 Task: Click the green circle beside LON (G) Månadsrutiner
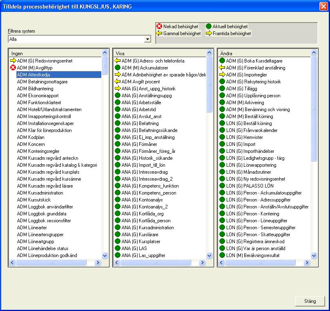tap(222, 172)
